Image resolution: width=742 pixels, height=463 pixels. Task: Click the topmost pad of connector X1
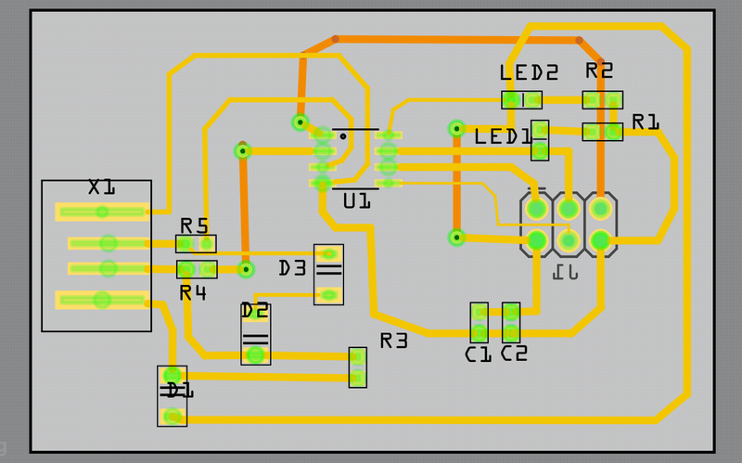coord(102,212)
